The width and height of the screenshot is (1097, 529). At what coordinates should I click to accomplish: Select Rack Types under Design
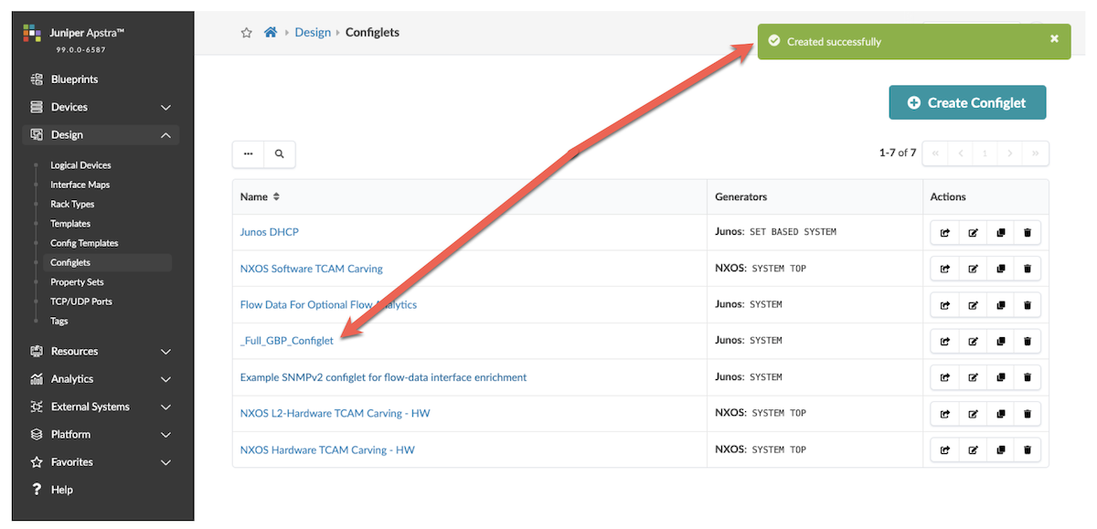point(72,204)
